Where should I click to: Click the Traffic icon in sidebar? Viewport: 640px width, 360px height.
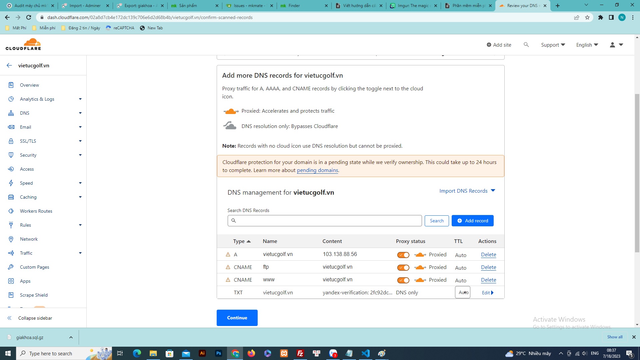pyautogui.click(x=11, y=253)
